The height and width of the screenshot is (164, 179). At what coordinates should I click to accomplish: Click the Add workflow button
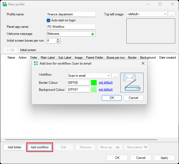tap(40, 147)
